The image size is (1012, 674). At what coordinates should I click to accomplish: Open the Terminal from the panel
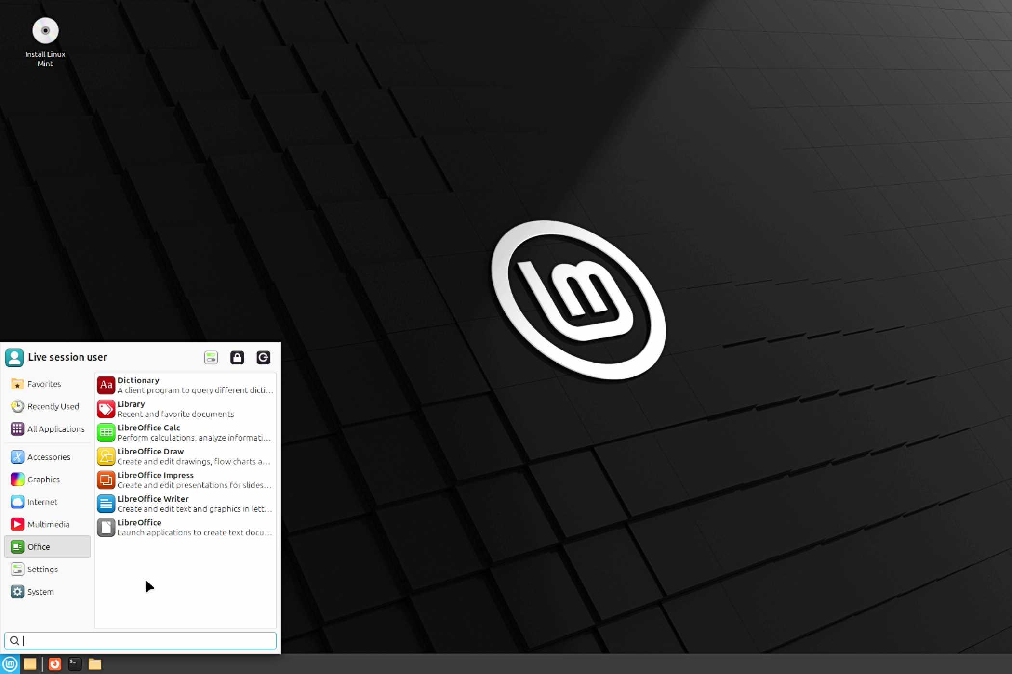75,664
